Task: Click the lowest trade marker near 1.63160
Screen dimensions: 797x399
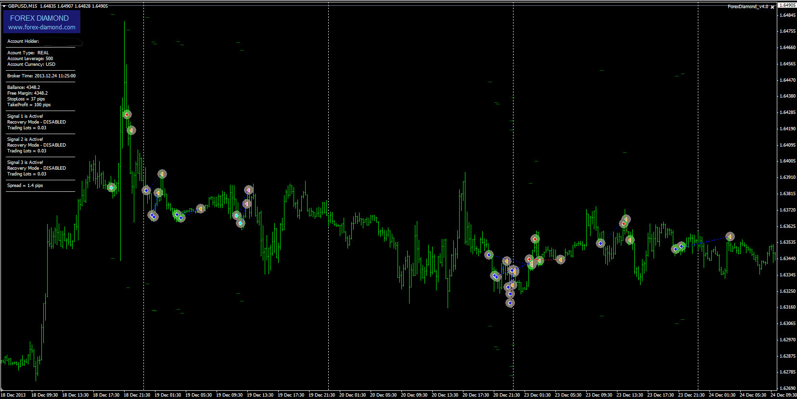Action: 510,303
